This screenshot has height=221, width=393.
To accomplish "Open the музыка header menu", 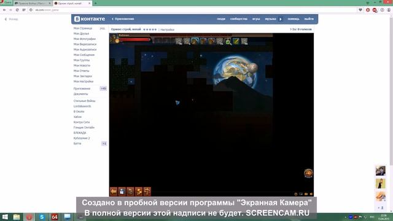I will point(270,19).
